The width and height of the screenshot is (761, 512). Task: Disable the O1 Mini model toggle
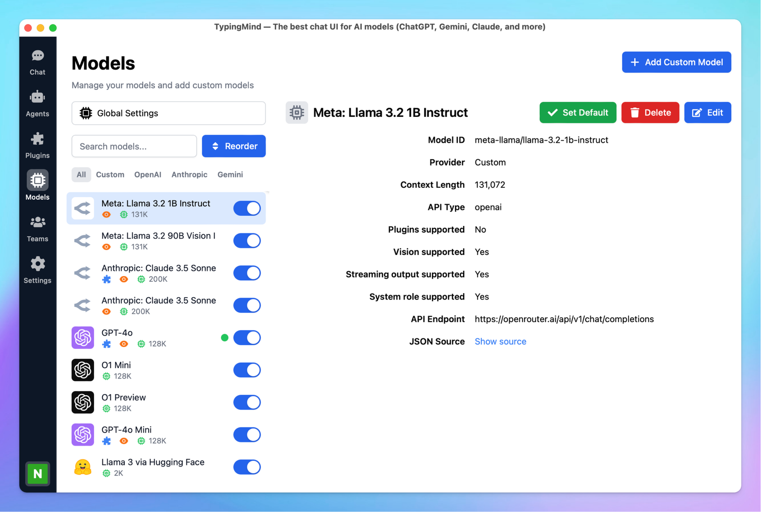pyautogui.click(x=247, y=370)
